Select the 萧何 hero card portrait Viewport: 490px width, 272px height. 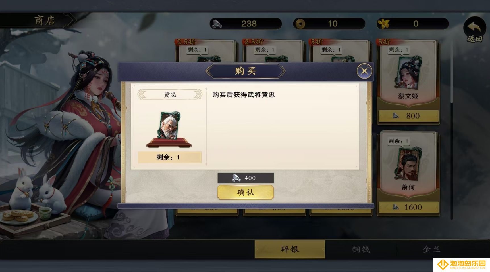pos(408,164)
